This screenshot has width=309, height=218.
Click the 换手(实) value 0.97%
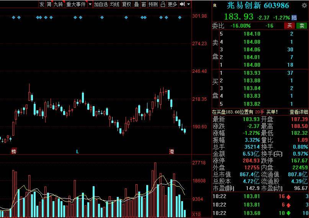click(x=300, y=154)
